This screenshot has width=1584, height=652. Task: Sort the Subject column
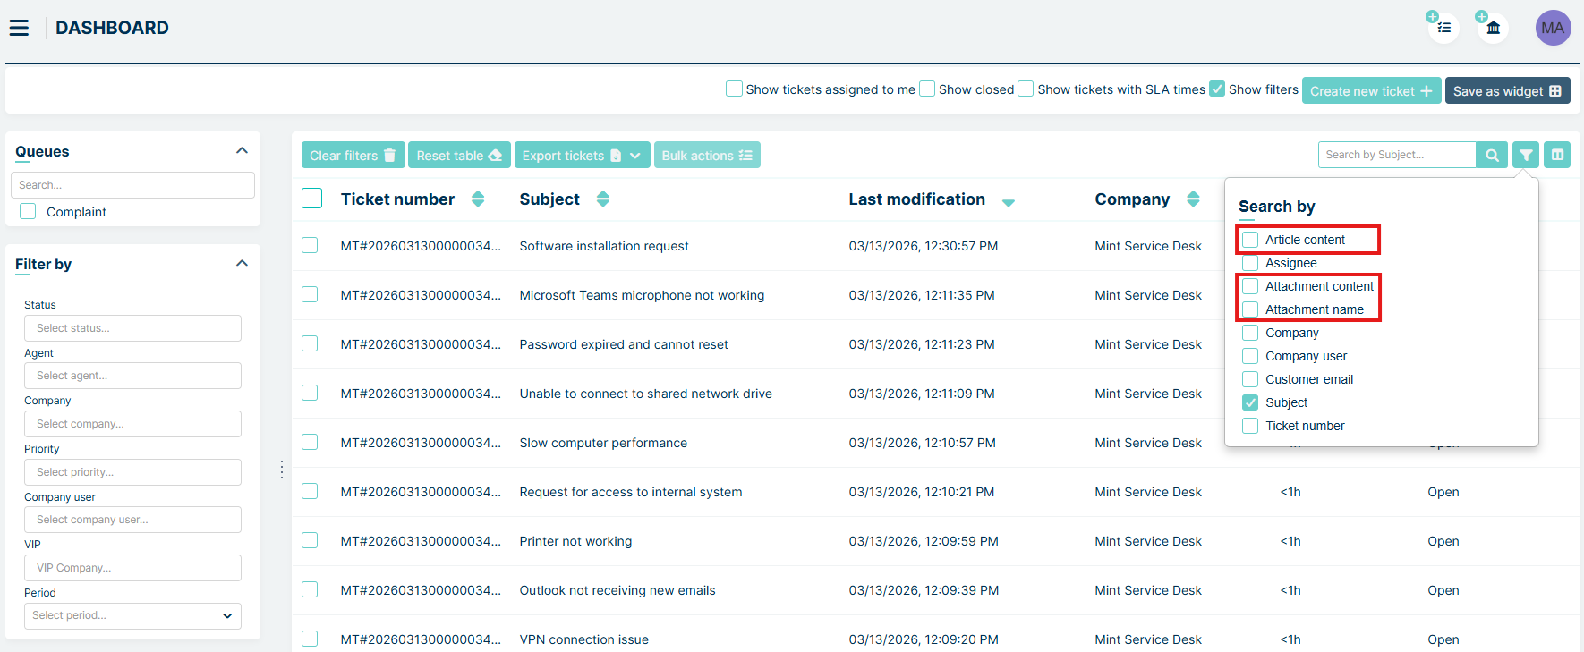pos(603,199)
